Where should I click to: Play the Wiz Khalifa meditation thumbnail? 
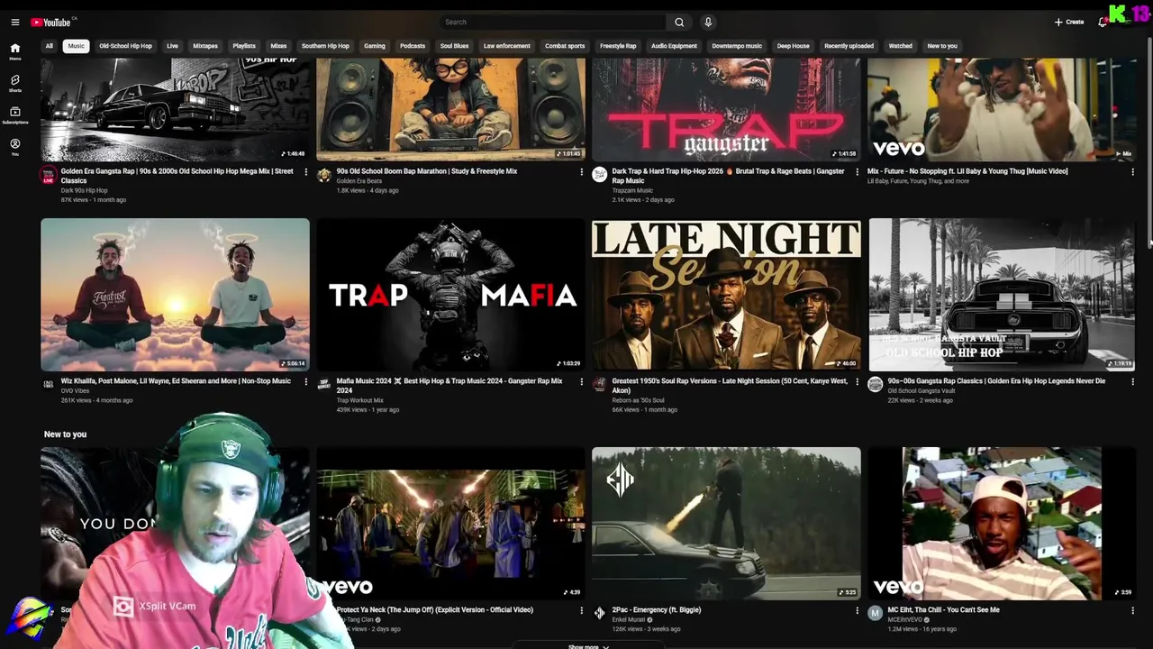pos(175,295)
